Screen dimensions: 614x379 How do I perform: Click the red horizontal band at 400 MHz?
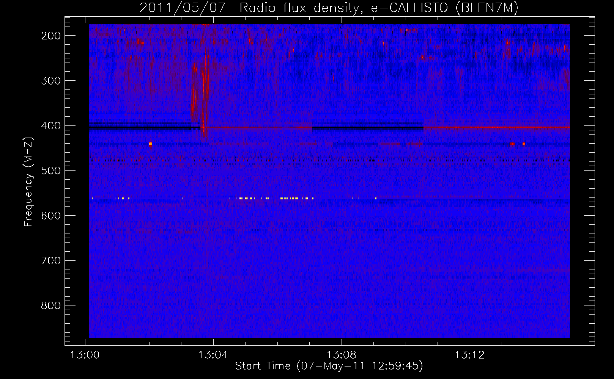pos(496,127)
